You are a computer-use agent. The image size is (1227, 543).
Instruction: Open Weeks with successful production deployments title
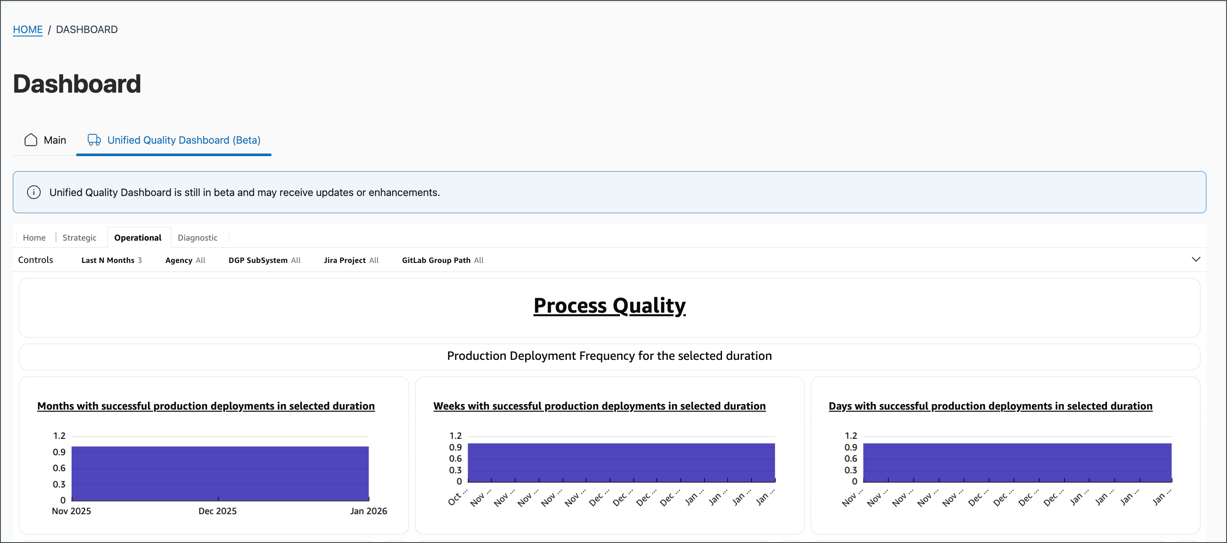(x=599, y=406)
